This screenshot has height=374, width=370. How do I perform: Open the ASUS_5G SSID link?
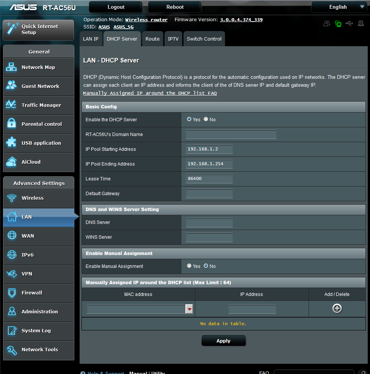(123, 27)
